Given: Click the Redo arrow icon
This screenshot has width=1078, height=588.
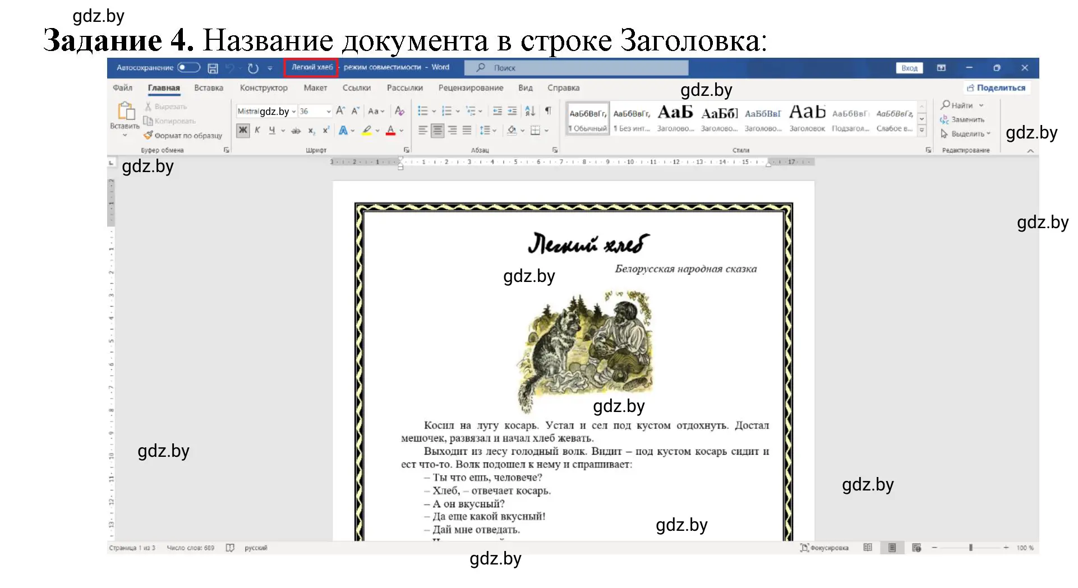Looking at the screenshot, I should tap(253, 68).
